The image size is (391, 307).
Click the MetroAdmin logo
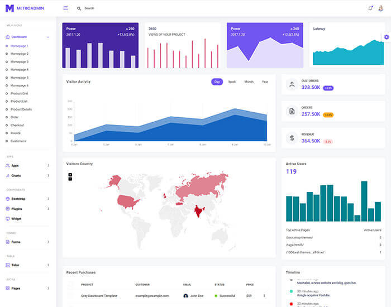[x=22, y=8]
